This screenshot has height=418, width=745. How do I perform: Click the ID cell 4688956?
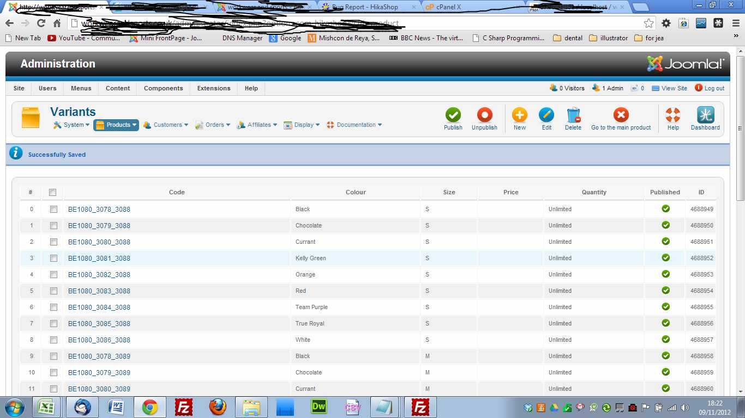(702, 323)
